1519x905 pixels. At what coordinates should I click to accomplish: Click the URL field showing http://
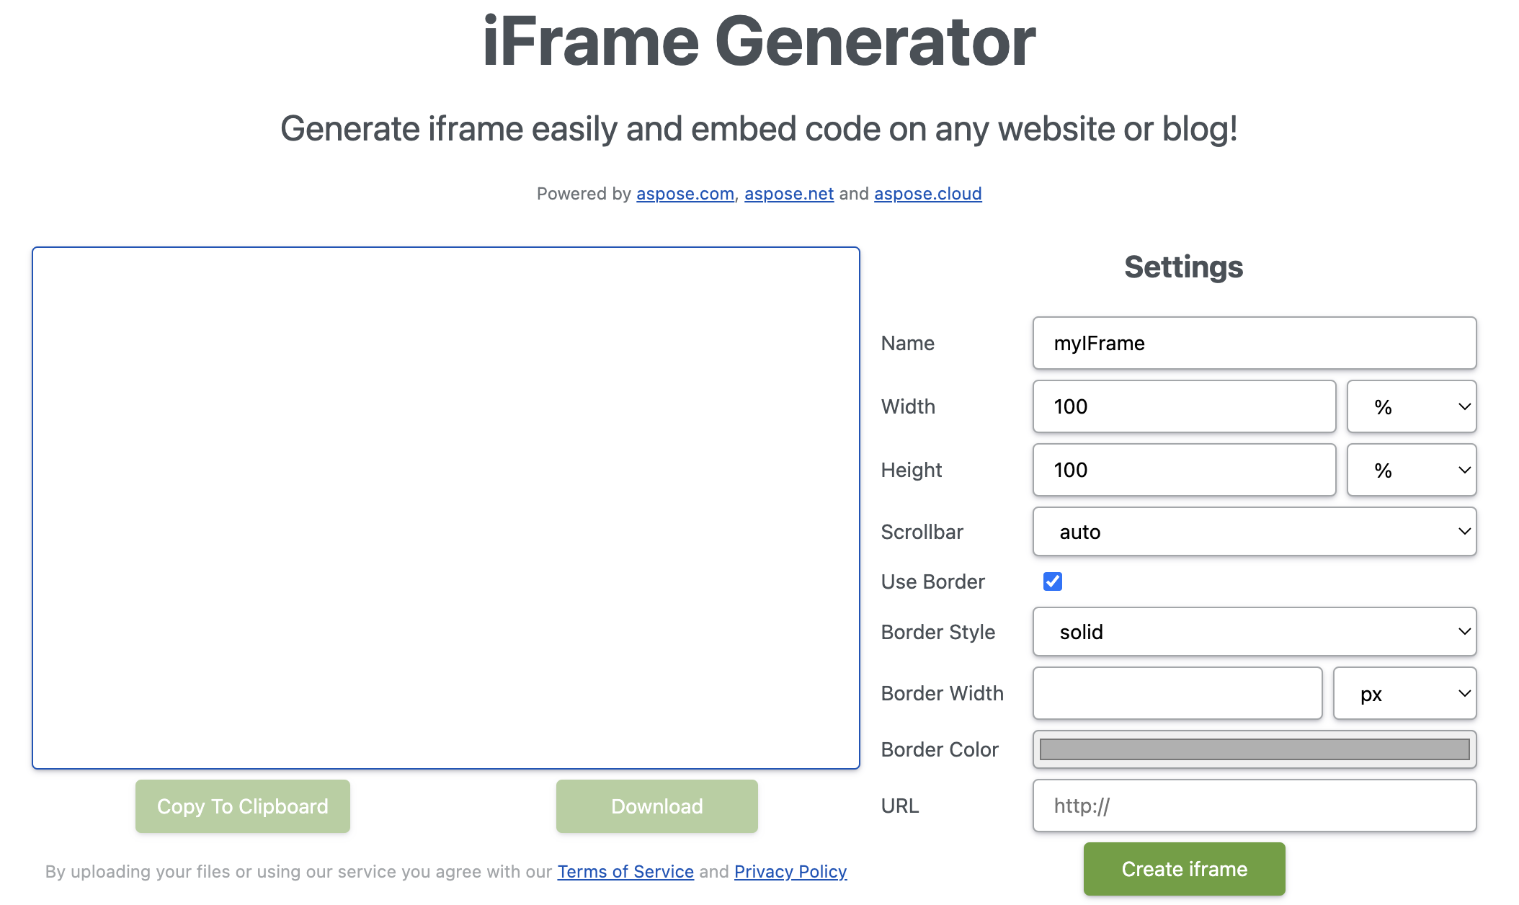1254,806
